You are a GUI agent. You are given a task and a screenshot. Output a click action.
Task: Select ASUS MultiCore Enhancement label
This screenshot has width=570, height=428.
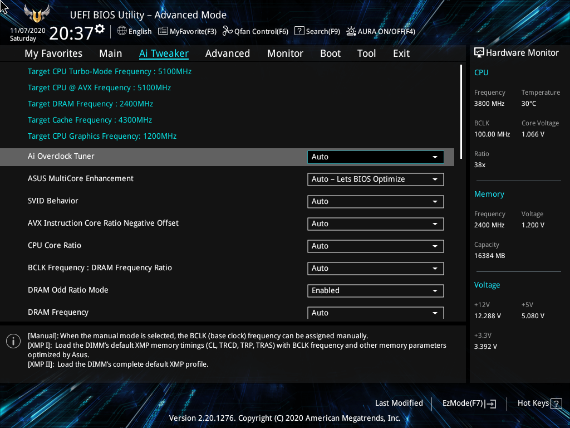click(81, 178)
